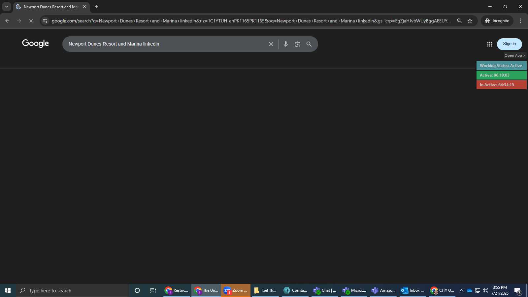This screenshot has width=528, height=297.
Task: Go to the Google logo homepage
Action: [36, 44]
